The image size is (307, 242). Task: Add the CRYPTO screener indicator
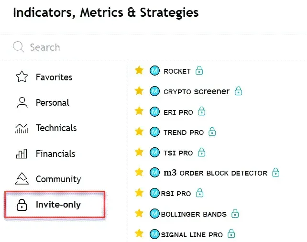click(196, 91)
